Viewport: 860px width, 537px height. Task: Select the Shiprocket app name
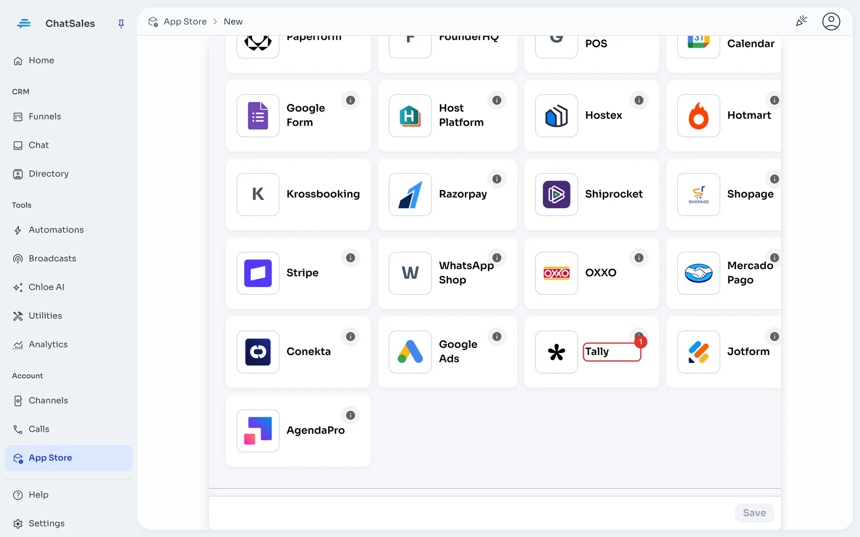pos(614,194)
